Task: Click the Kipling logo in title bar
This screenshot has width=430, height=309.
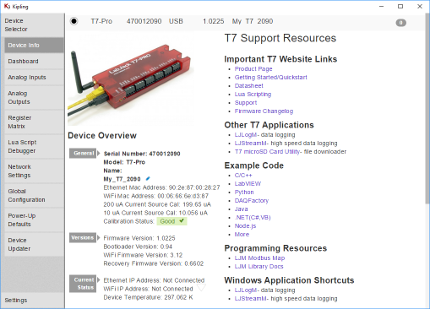Action: [7, 6]
